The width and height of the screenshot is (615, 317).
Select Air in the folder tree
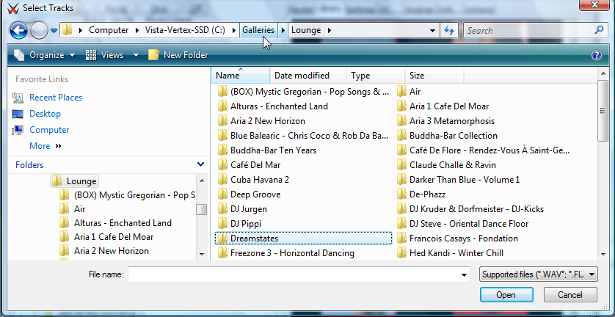click(x=73, y=208)
